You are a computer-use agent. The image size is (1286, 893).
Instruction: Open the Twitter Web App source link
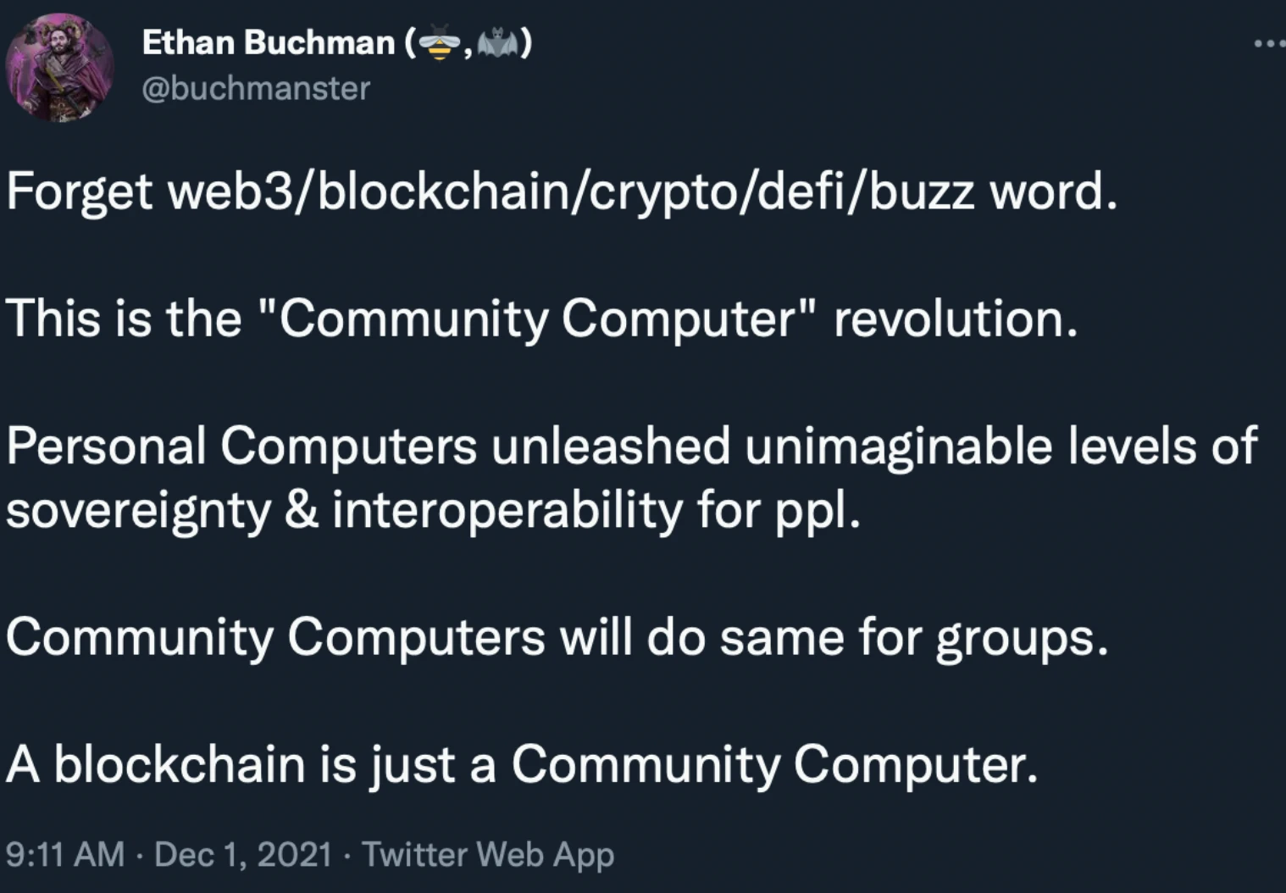(488, 854)
